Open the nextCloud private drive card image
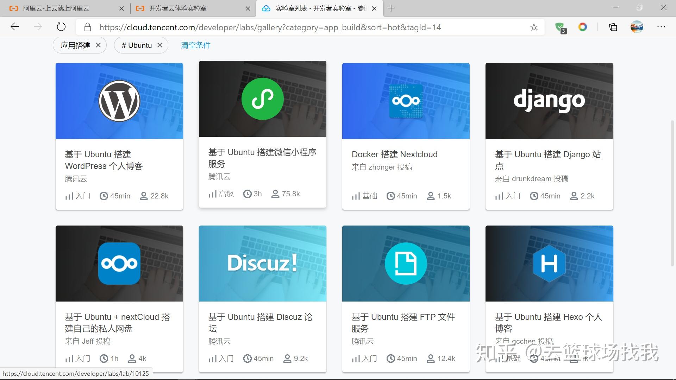Viewport: 676px width, 380px height. [x=119, y=264]
